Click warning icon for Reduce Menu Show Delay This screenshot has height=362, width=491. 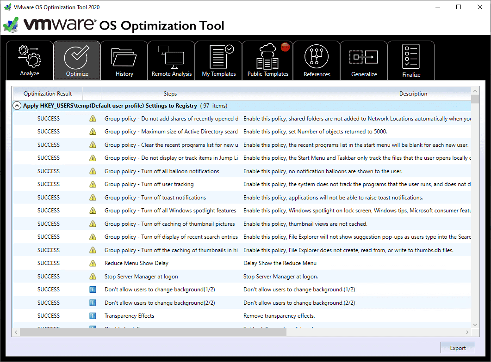(x=93, y=263)
